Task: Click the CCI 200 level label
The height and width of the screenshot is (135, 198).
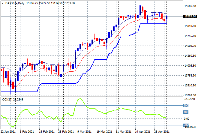Action: 186,106
